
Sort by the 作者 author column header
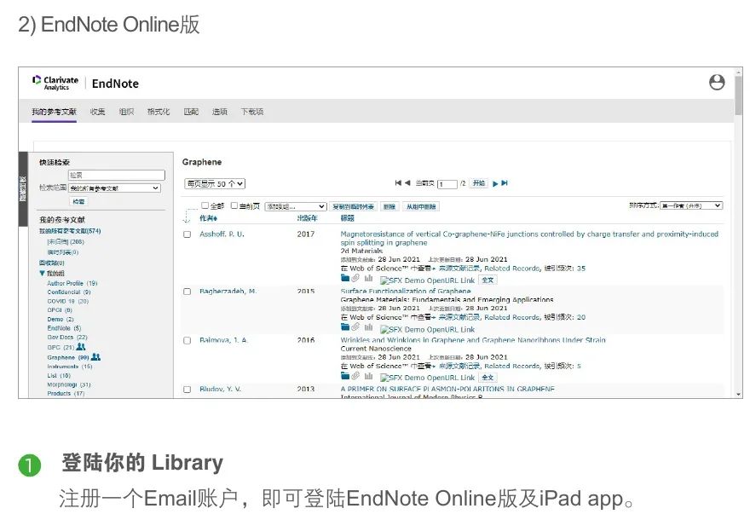(209, 218)
